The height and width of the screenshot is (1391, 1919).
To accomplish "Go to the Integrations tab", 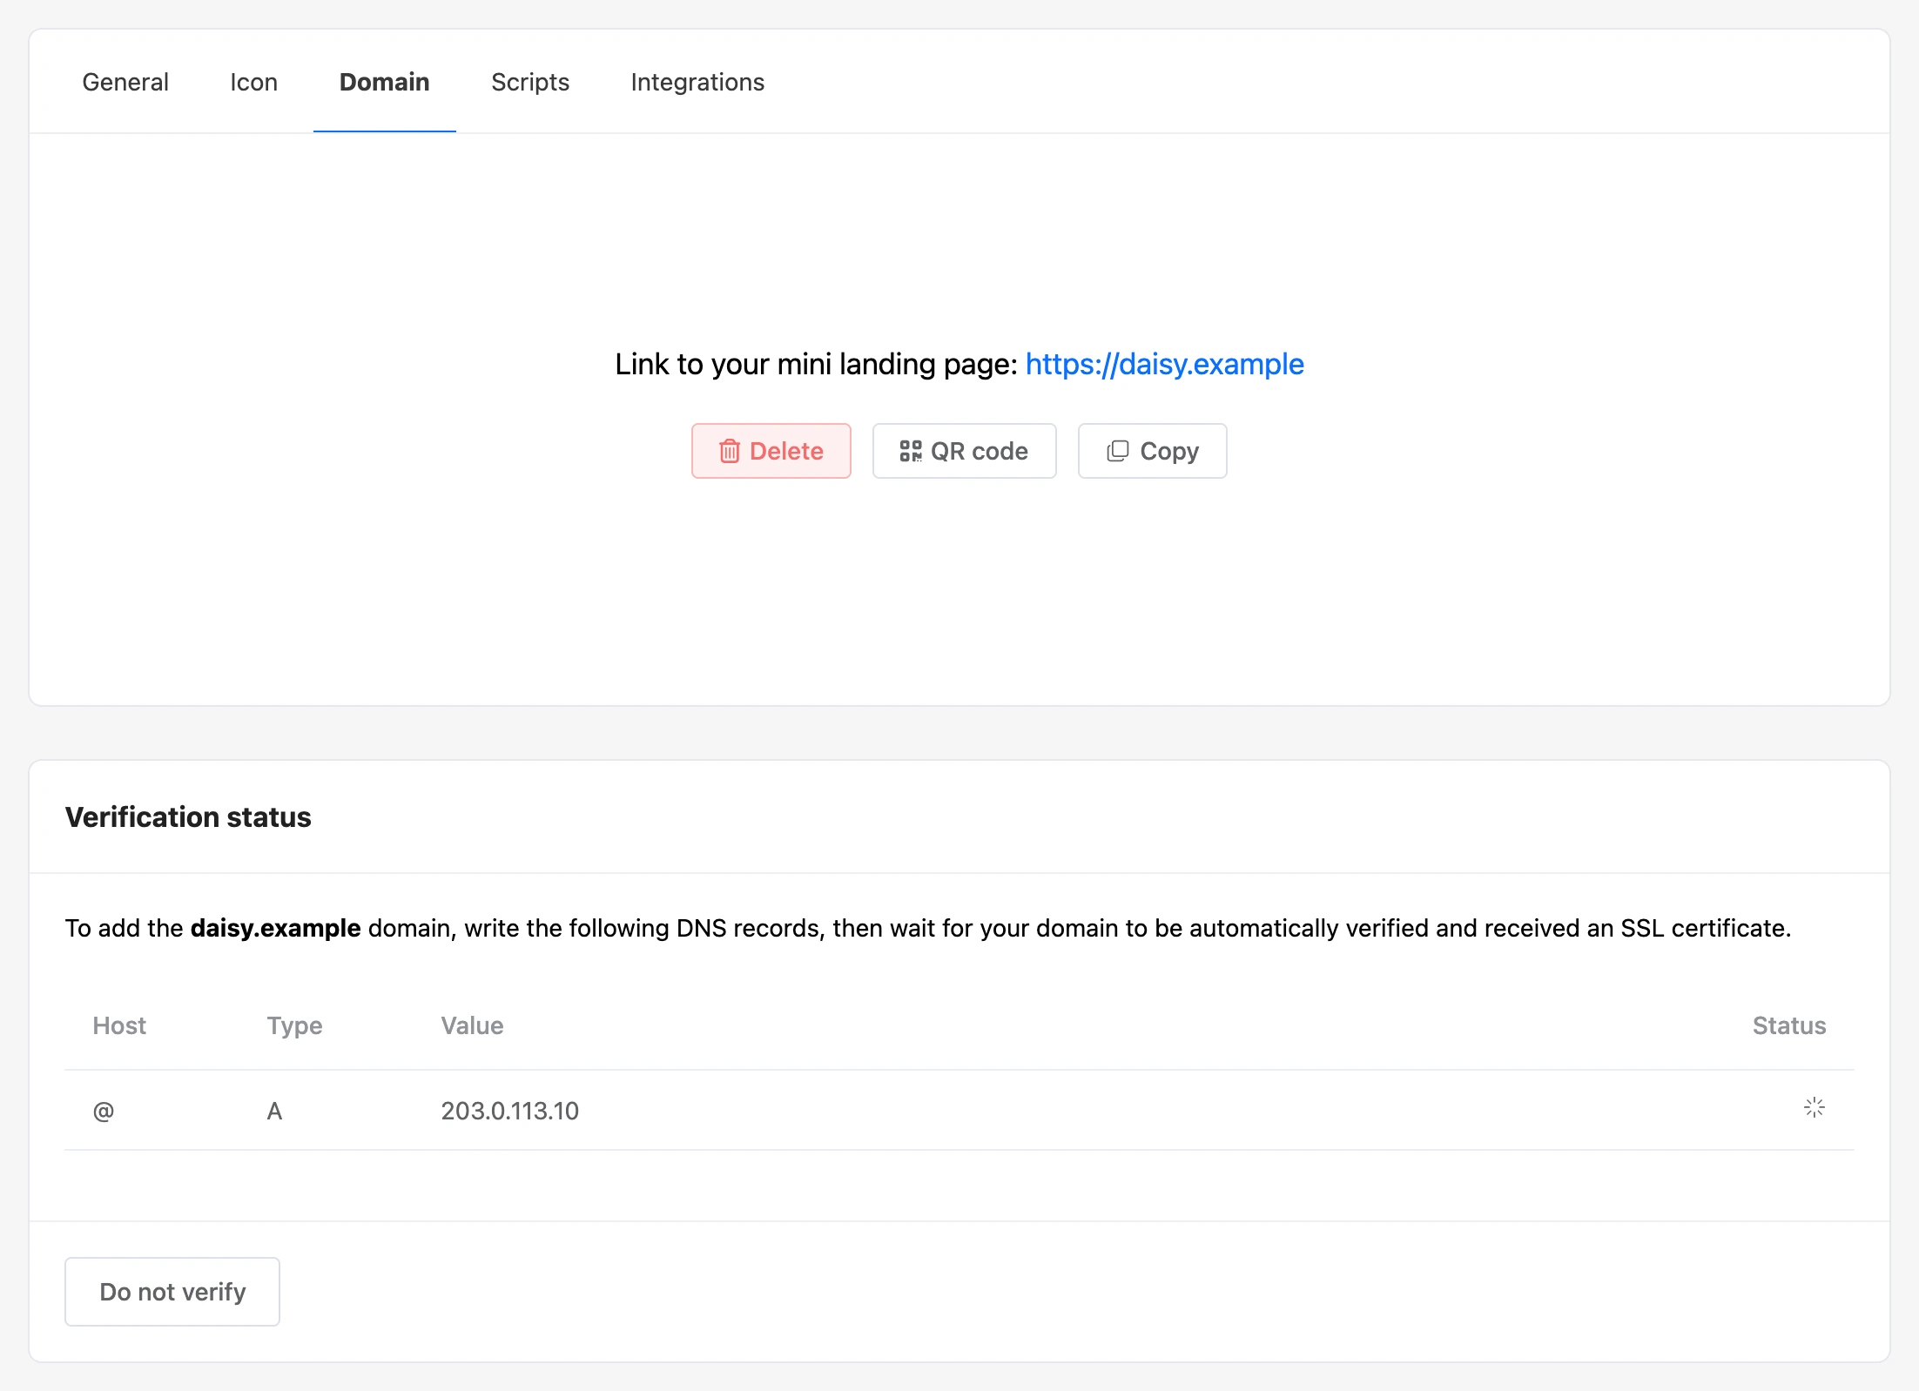I will pyautogui.click(x=697, y=82).
